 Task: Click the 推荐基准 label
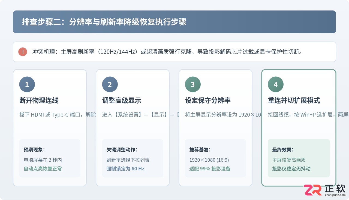coord(200,150)
